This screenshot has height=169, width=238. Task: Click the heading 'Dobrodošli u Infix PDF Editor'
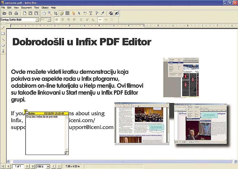coord(82,42)
